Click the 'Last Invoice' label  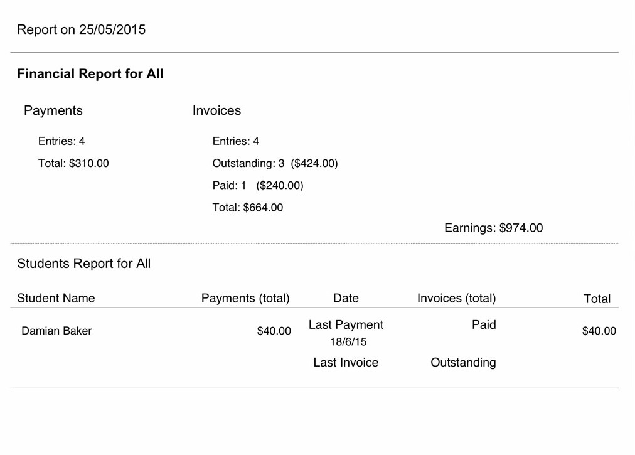346,362
